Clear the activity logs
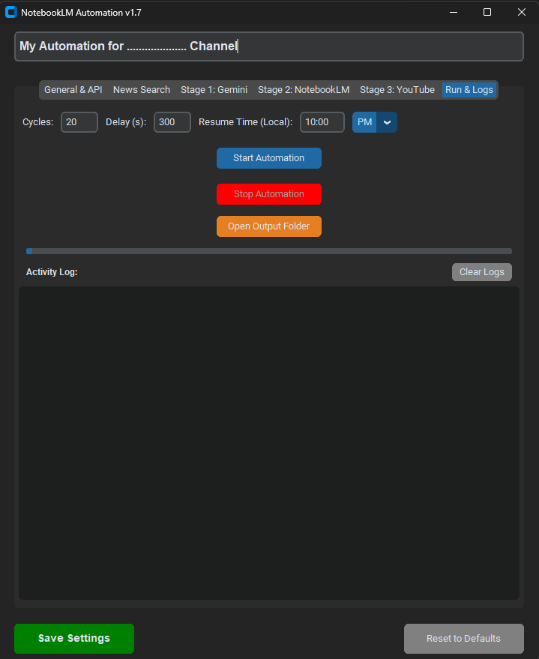The height and width of the screenshot is (659, 539). pyautogui.click(x=482, y=272)
